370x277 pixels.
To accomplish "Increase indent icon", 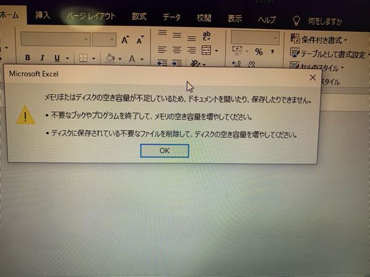I will 177,63.
